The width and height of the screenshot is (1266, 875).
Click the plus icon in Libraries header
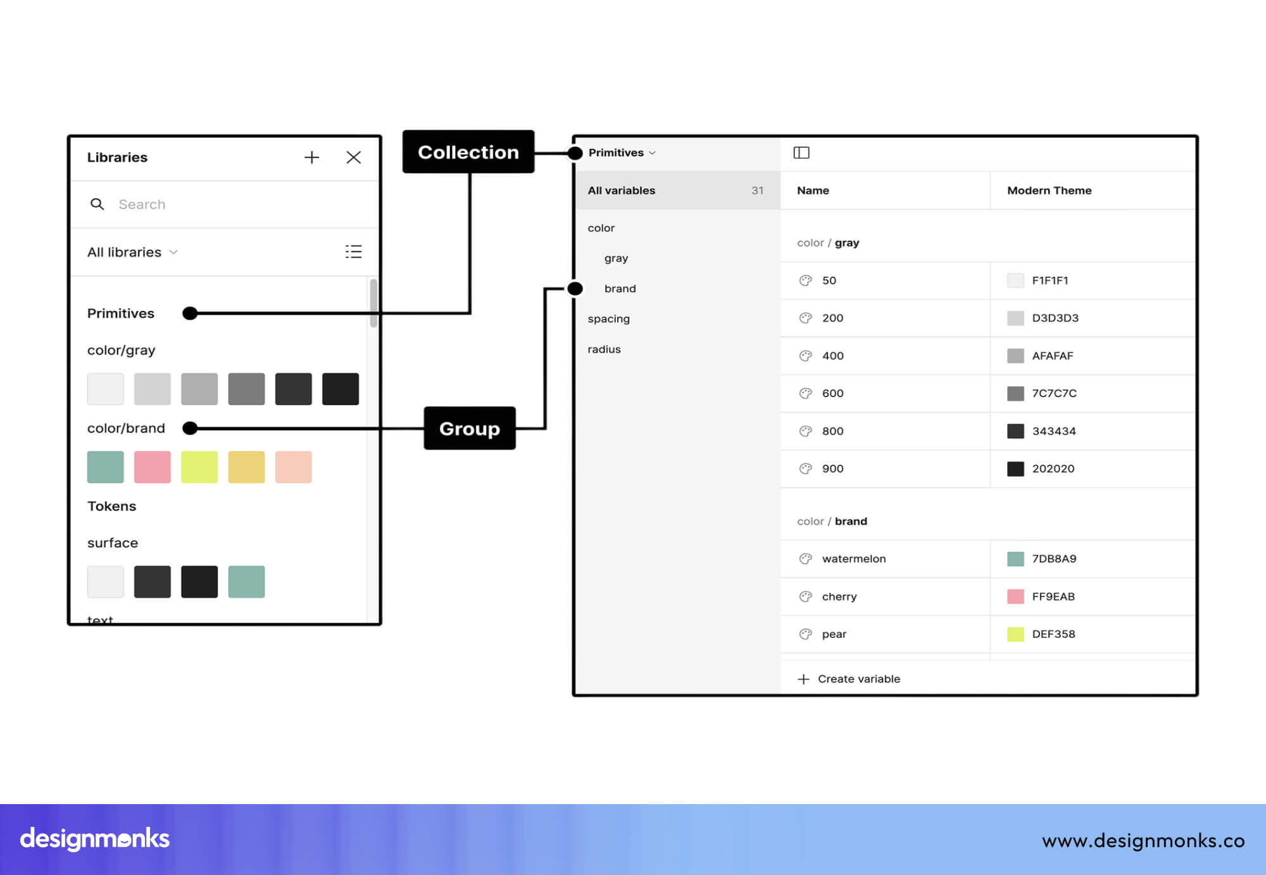click(x=311, y=157)
